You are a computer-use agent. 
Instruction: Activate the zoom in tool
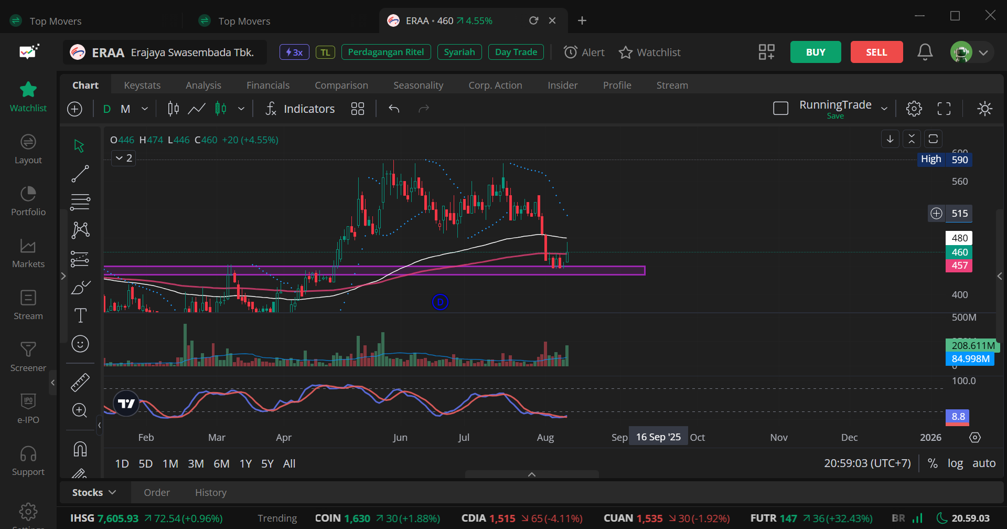tap(80, 410)
